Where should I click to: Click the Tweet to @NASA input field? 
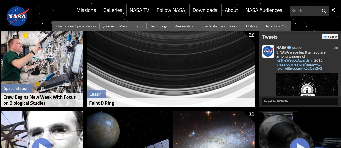pos(300,101)
